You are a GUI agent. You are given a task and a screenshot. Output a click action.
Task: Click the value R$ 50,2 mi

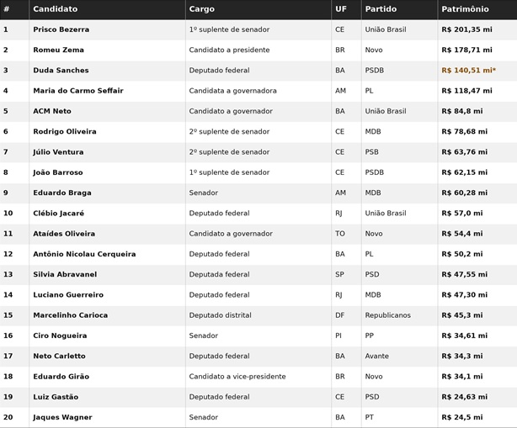pos(462,254)
